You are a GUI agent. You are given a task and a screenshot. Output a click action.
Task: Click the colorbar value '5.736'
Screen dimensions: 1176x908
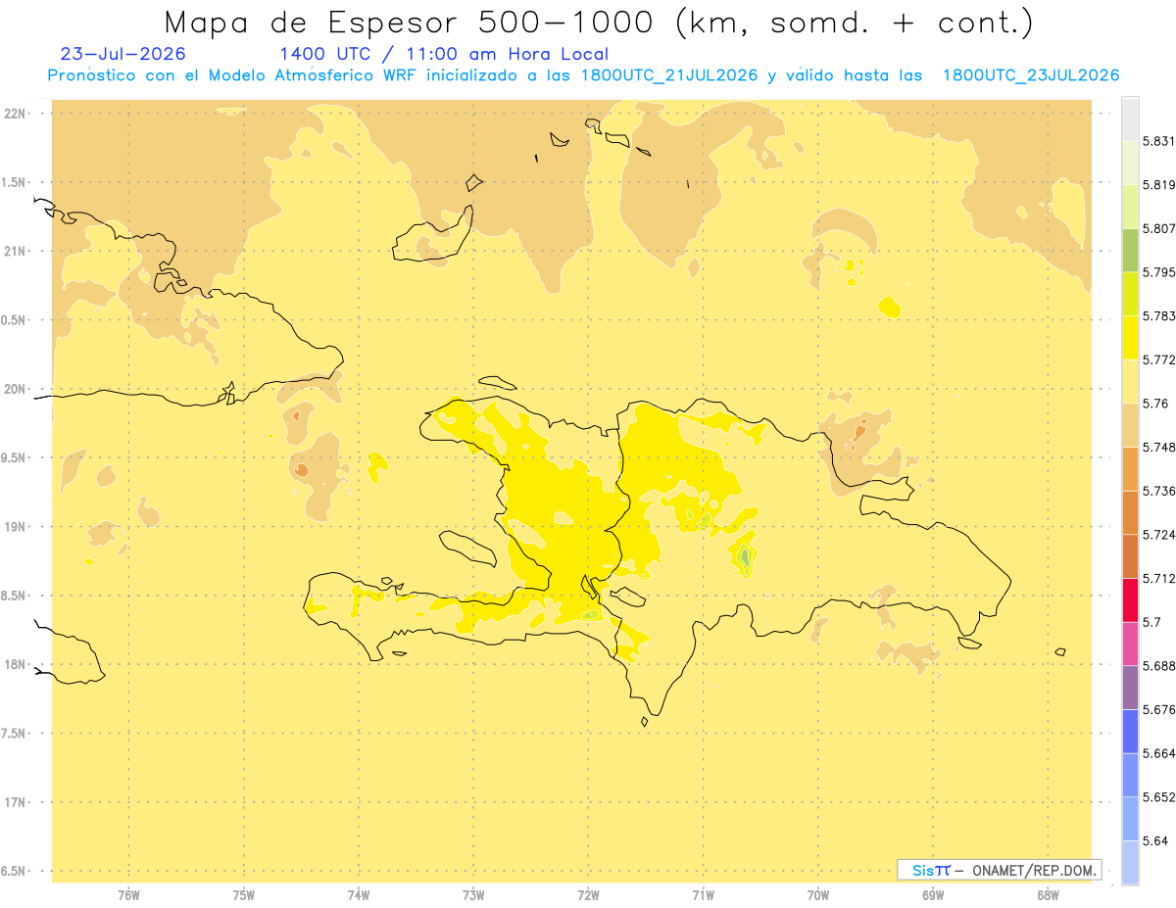coord(1159,491)
